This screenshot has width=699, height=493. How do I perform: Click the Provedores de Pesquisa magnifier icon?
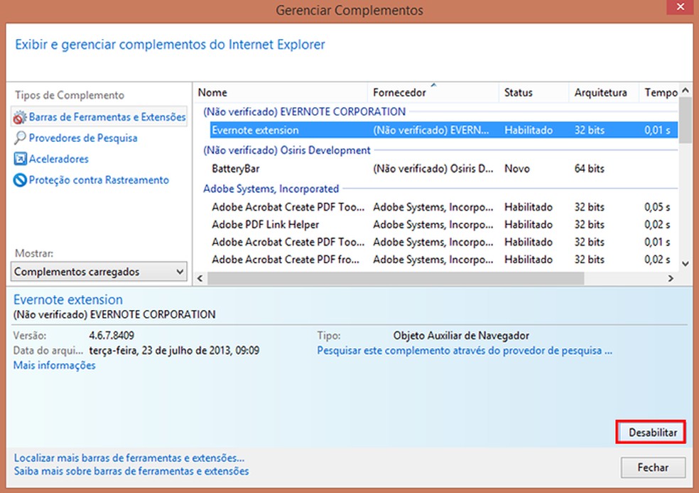pos(21,138)
